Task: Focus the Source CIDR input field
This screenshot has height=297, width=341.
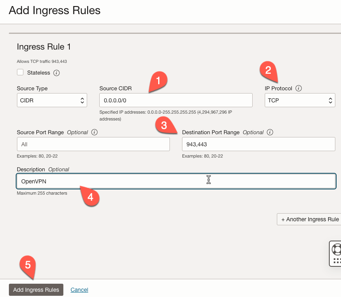Action: [176, 100]
